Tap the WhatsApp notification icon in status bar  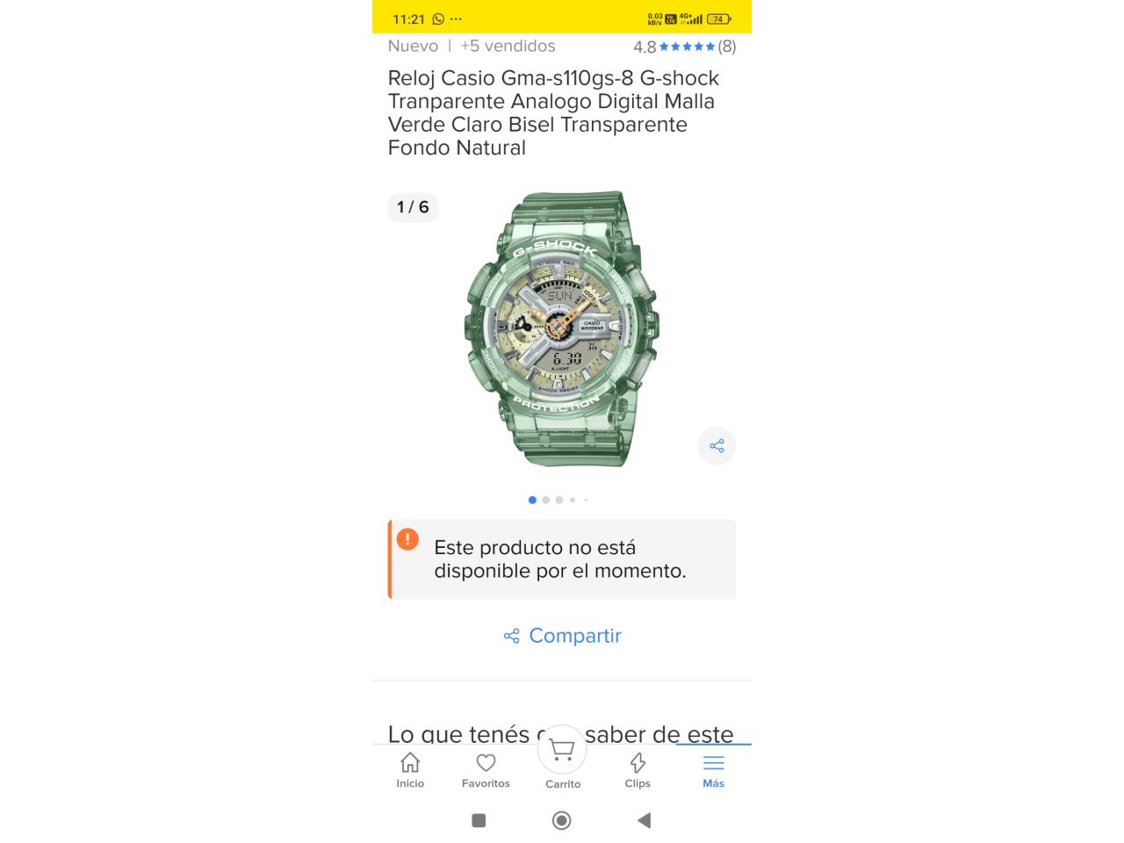(438, 18)
